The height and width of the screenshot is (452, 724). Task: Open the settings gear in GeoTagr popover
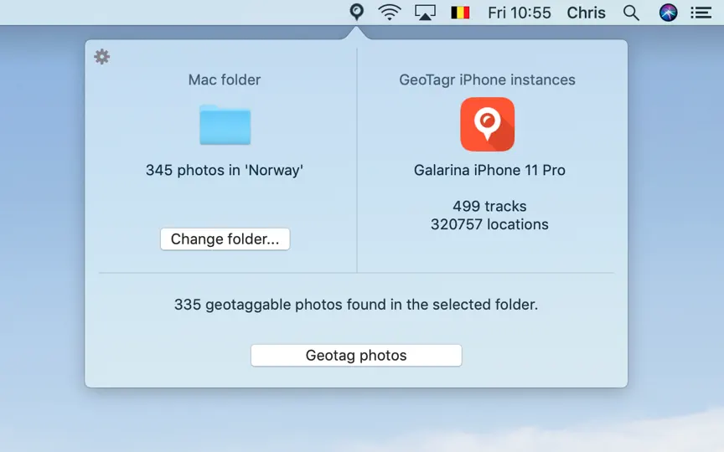click(x=101, y=57)
